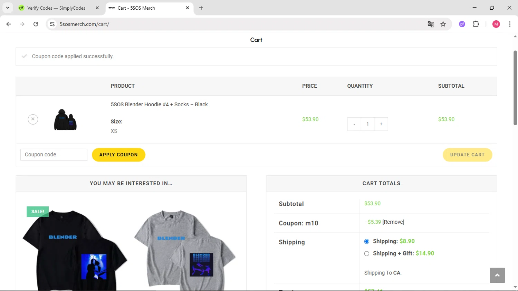Viewport: 518px width, 291px height.
Task: Click the scrollbar up arrow
Action: tap(515, 36)
